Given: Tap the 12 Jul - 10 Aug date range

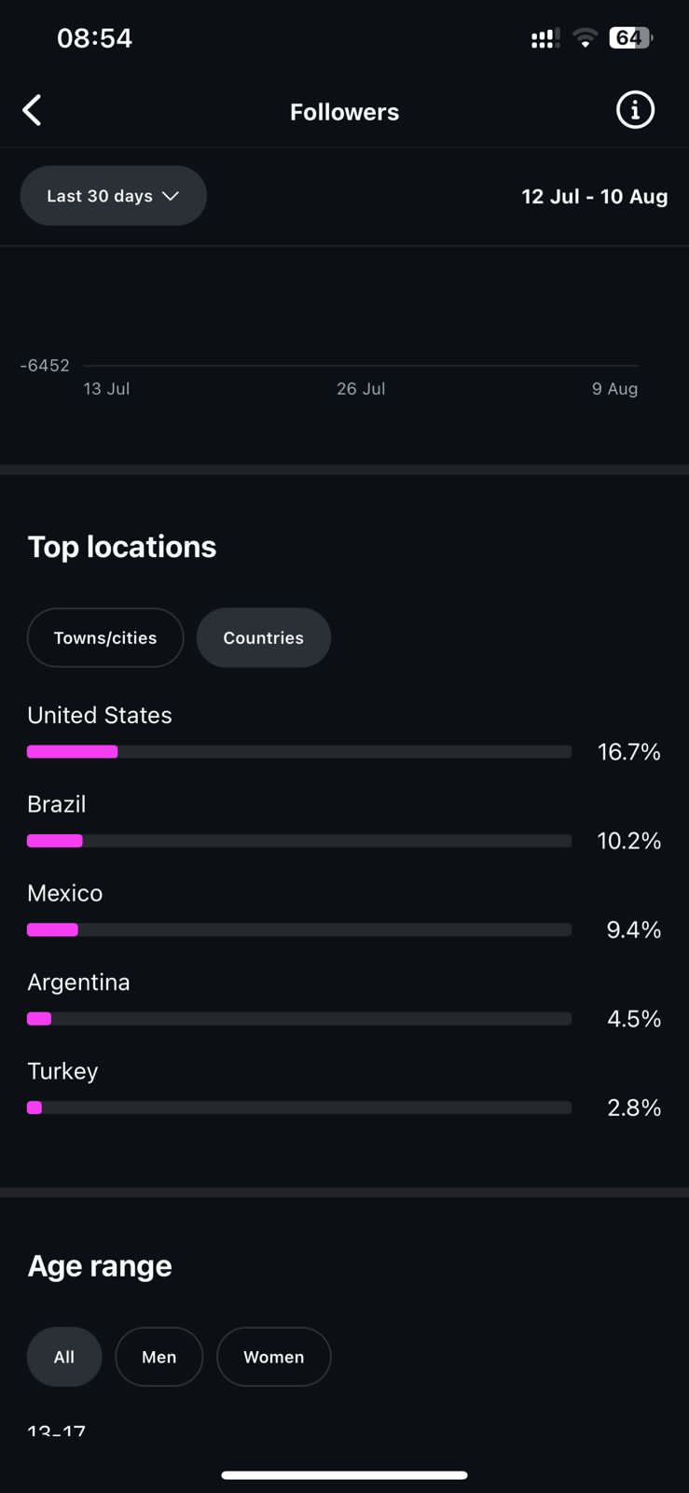Looking at the screenshot, I should point(594,197).
